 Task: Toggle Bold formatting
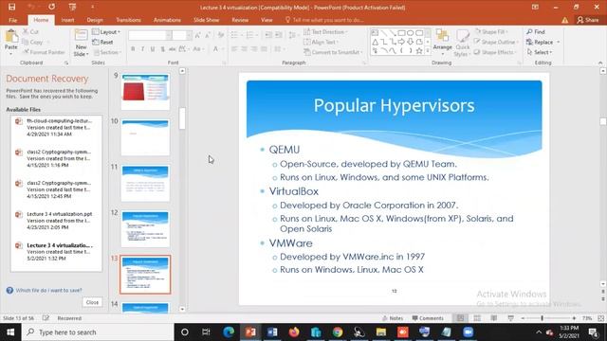(x=133, y=49)
